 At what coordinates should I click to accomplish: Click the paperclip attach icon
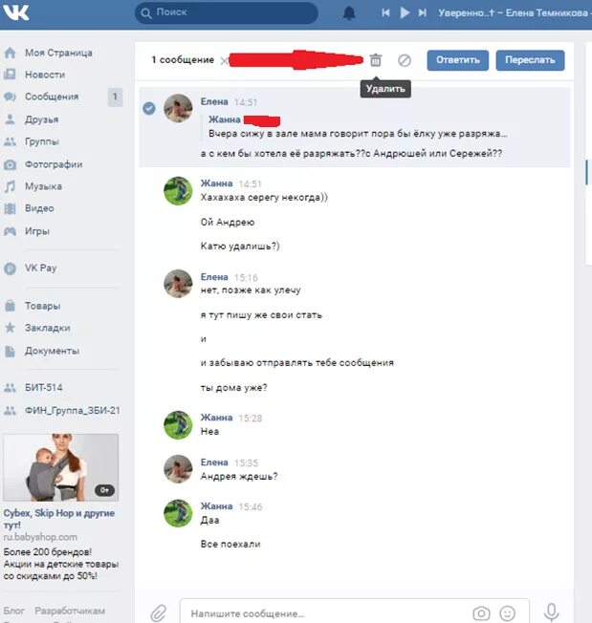pos(158,613)
